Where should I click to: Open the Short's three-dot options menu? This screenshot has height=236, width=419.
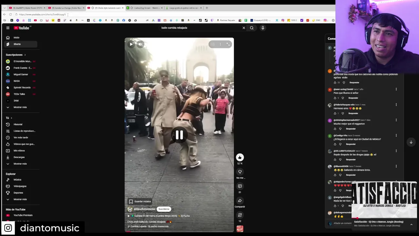[x=220, y=44]
